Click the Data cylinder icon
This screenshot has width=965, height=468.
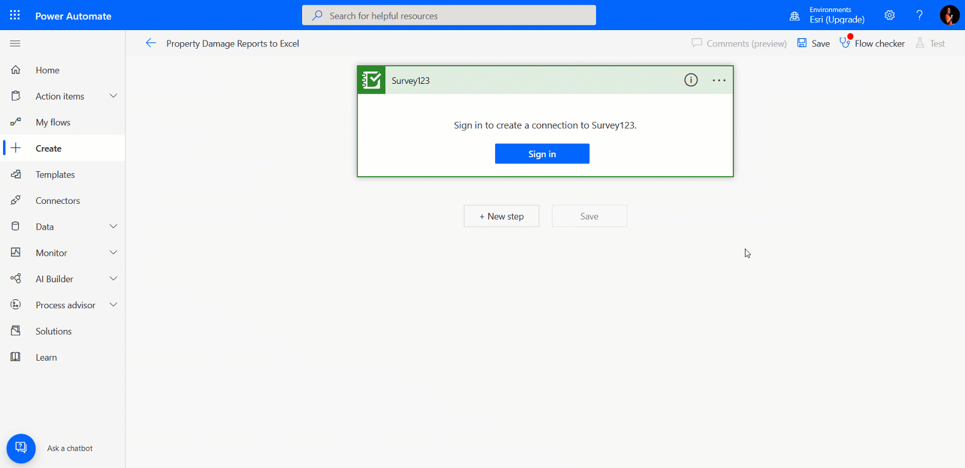click(16, 226)
